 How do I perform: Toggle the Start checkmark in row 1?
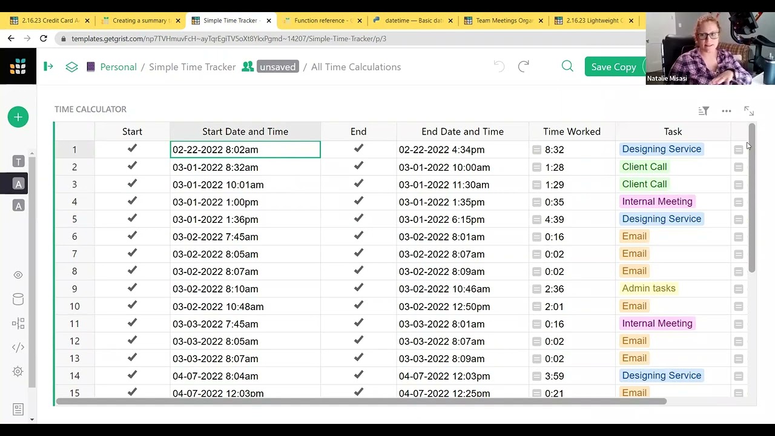point(132,149)
